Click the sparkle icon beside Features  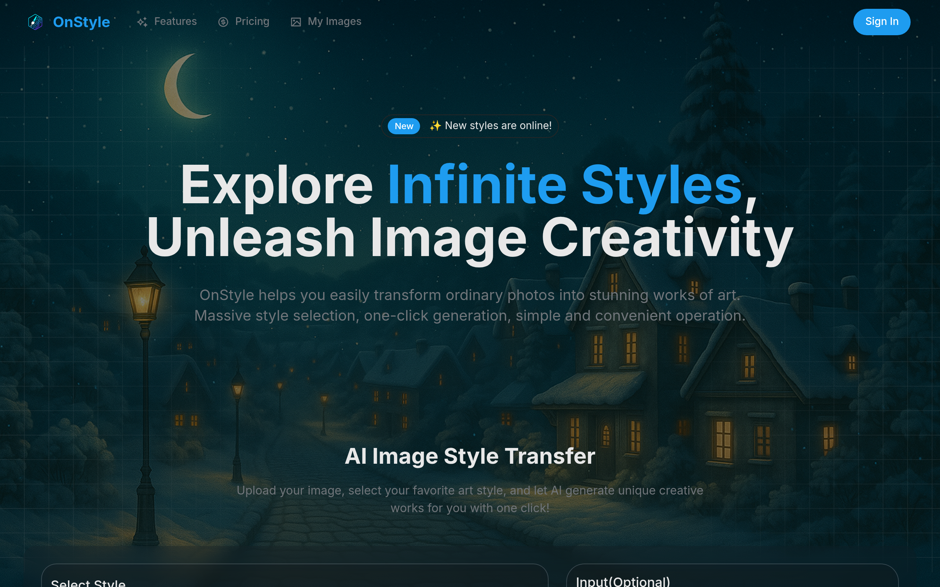click(142, 22)
